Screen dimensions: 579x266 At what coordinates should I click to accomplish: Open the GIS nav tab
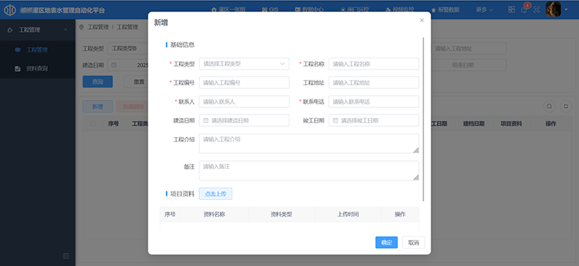coord(270,10)
